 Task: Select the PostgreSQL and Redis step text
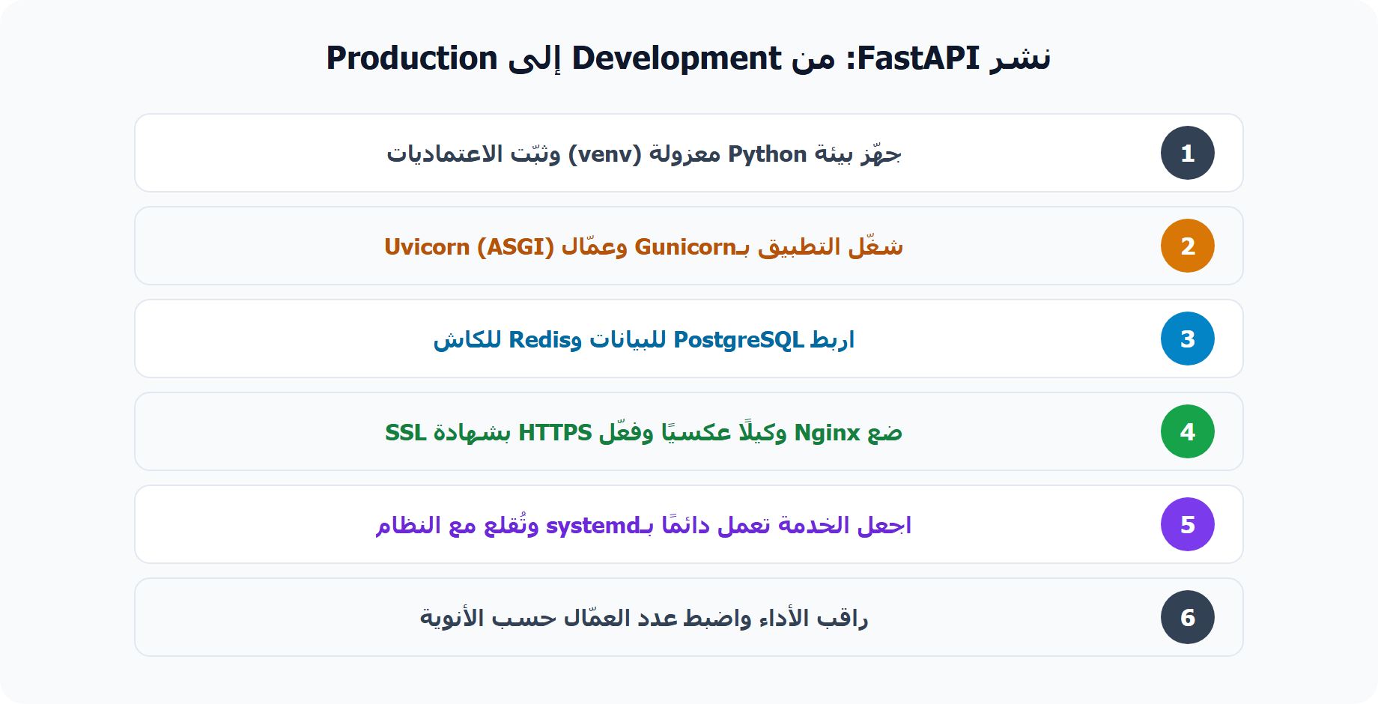tap(644, 339)
